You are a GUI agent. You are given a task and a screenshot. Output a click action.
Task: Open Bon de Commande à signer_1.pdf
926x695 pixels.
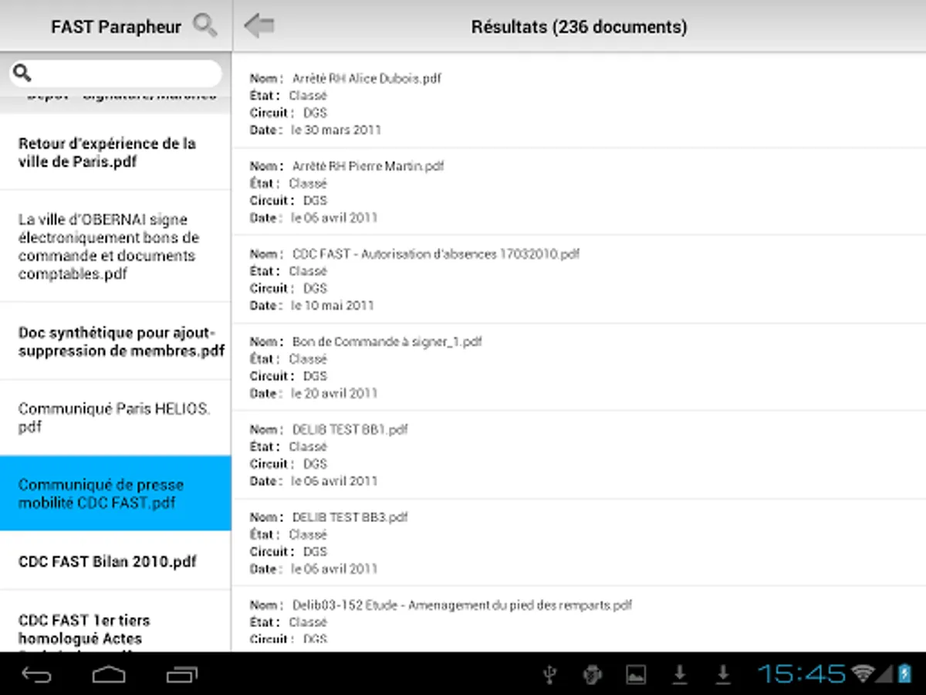579,367
